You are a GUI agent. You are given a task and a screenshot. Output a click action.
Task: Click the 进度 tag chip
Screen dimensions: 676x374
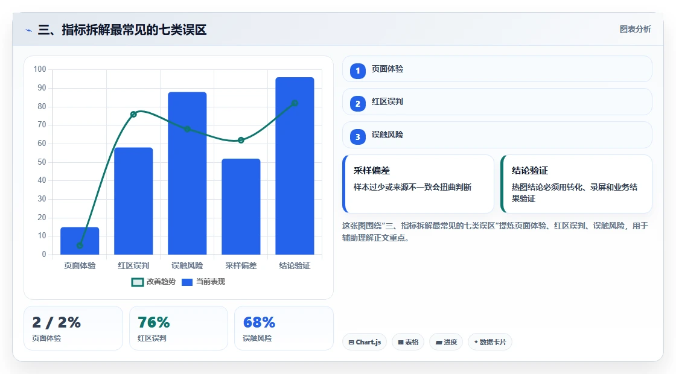click(446, 342)
